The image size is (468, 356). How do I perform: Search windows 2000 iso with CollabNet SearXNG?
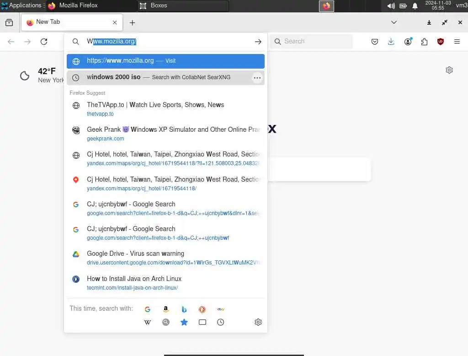pos(165,77)
